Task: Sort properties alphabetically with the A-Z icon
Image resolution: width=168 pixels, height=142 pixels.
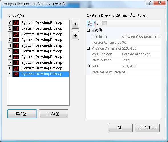Action: pyautogui.click(x=96, y=23)
